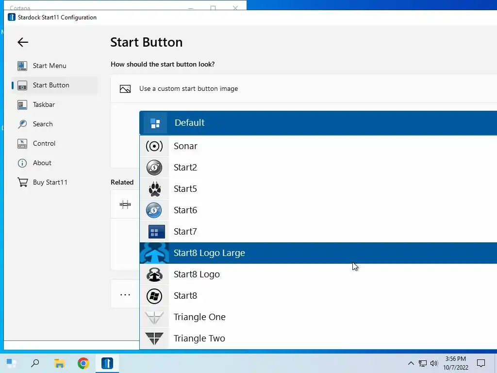Minimize the Cortana window behind
This screenshot has width=497, height=373.
click(190, 8)
